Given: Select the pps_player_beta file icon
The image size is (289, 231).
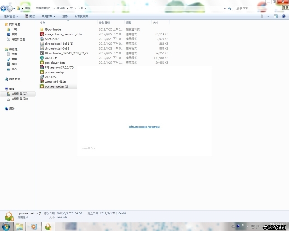Looking at the screenshot, I should [x=42, y=63].
